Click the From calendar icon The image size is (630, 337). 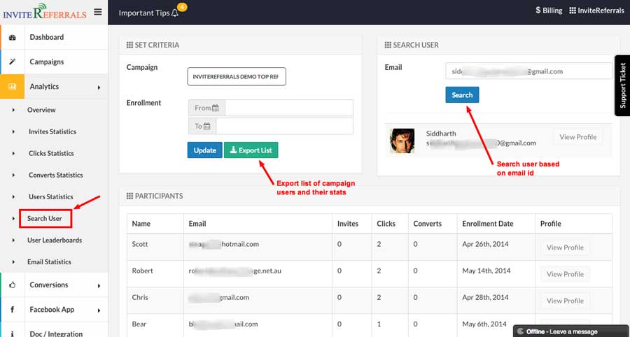(x=216, y=108)
